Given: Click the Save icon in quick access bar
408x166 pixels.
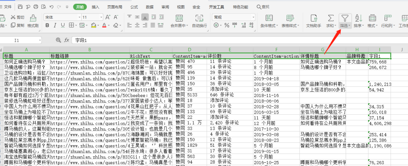Looking at the screenshot, I should pos(20,7).
